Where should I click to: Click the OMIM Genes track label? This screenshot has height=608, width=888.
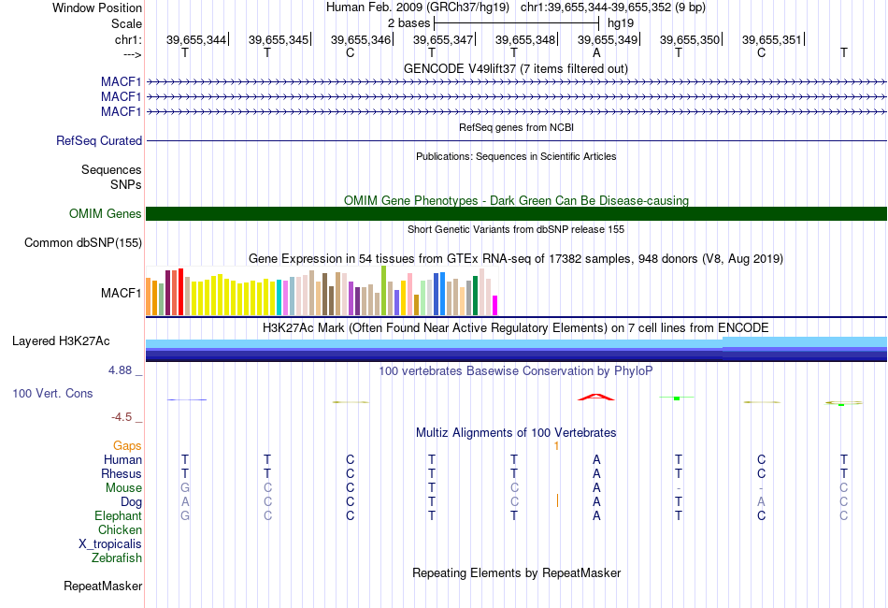[106, 213]
